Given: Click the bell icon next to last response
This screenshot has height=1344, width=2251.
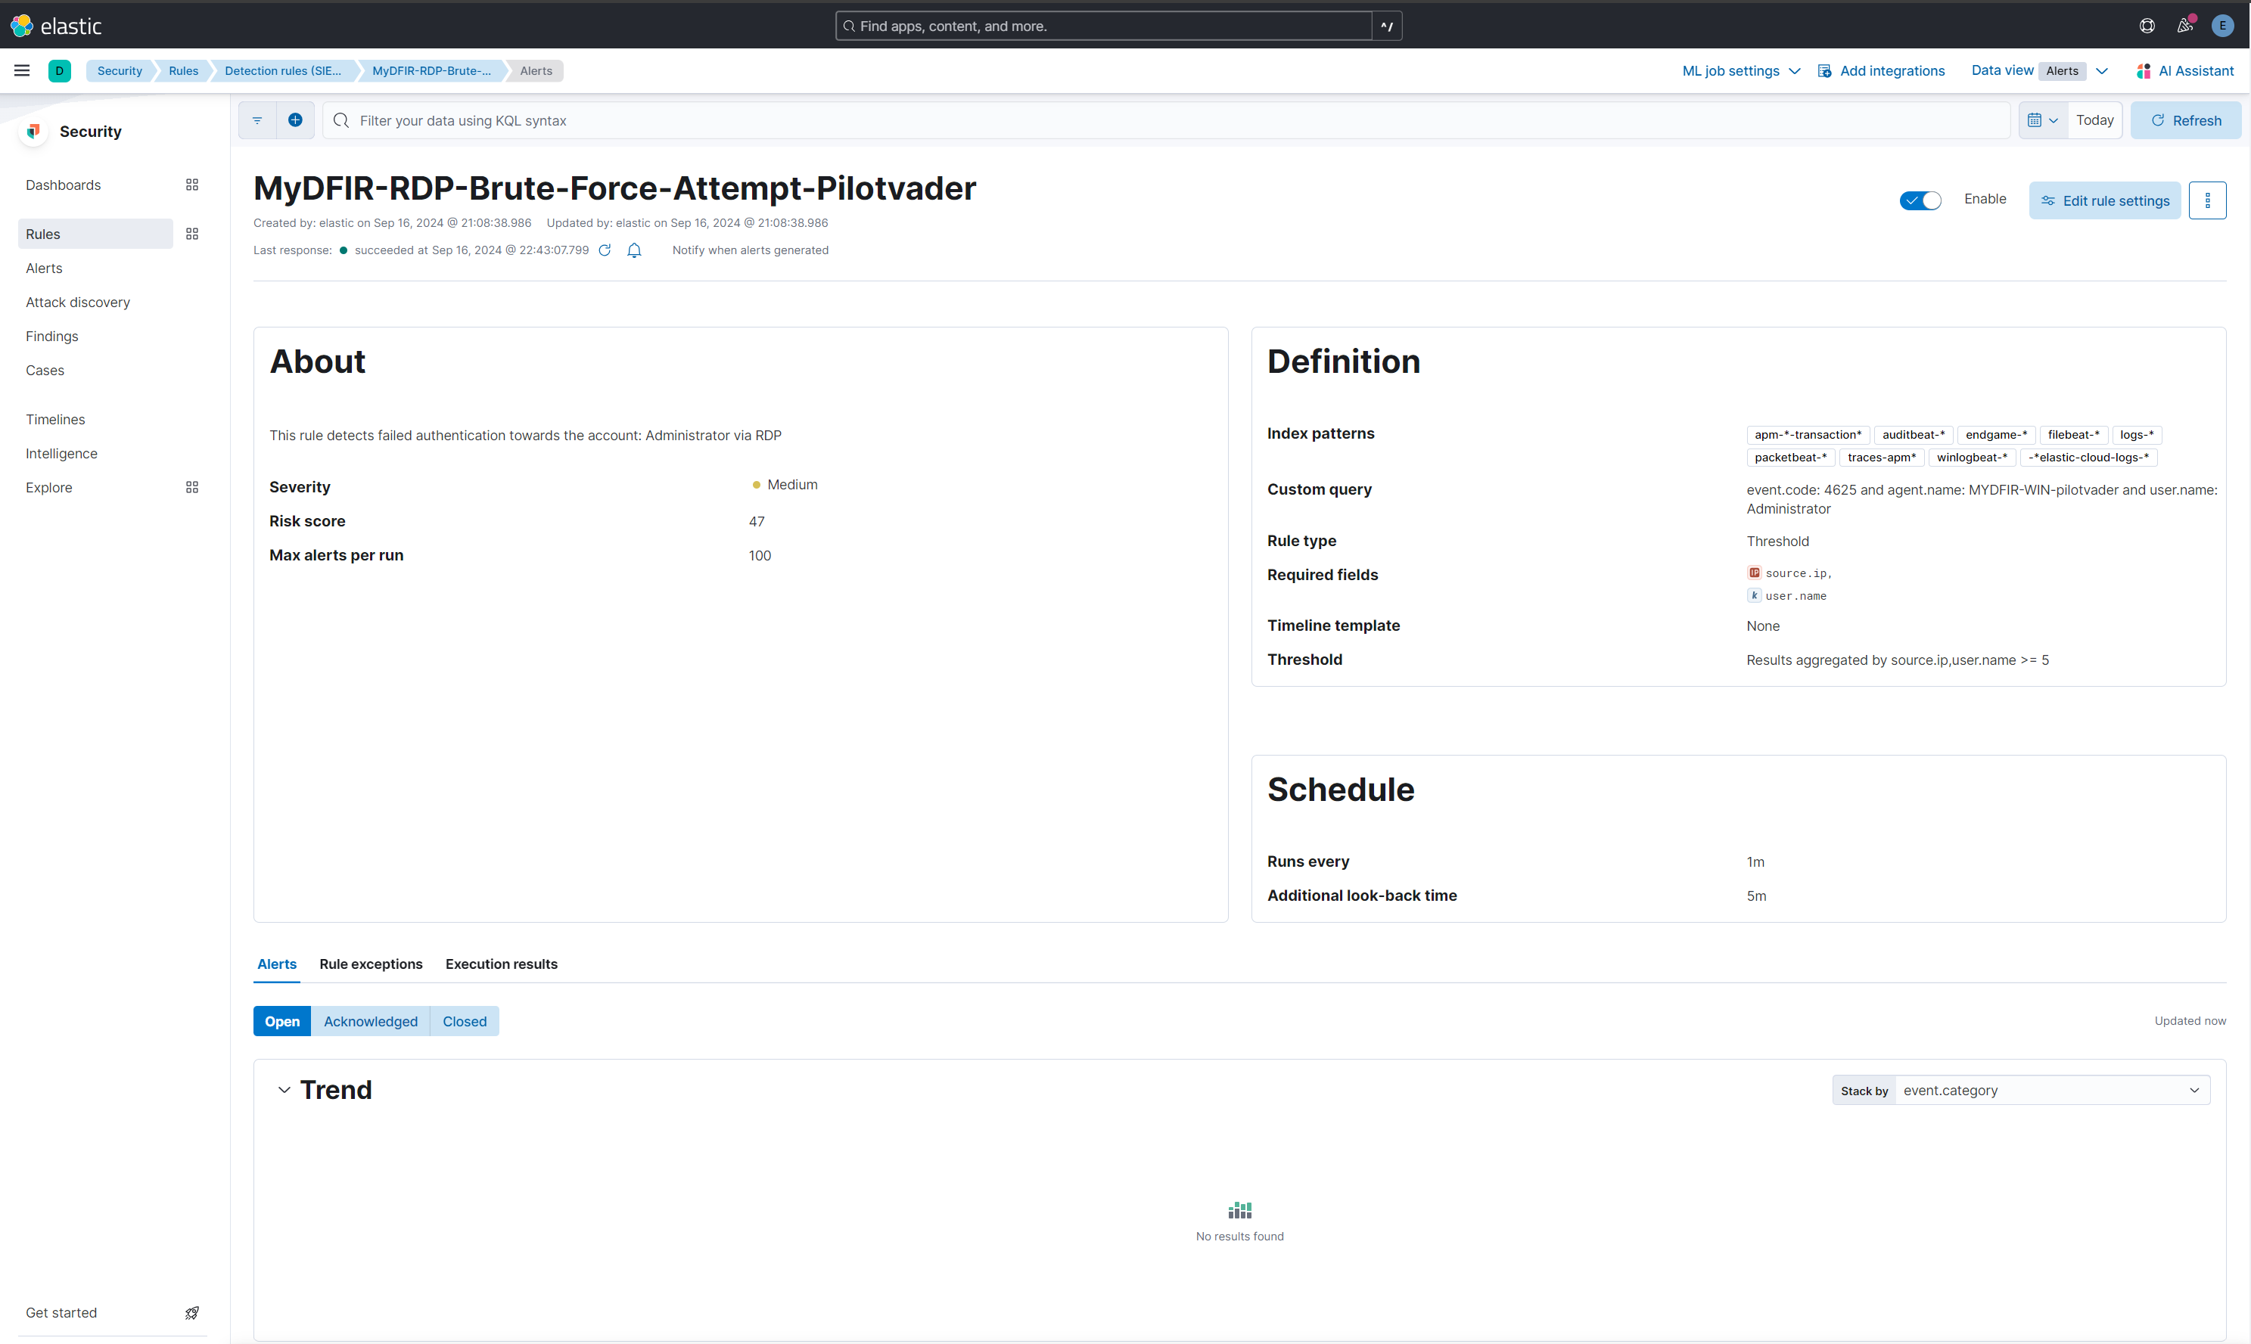Looking at the screenshot, I should (634, 250).
